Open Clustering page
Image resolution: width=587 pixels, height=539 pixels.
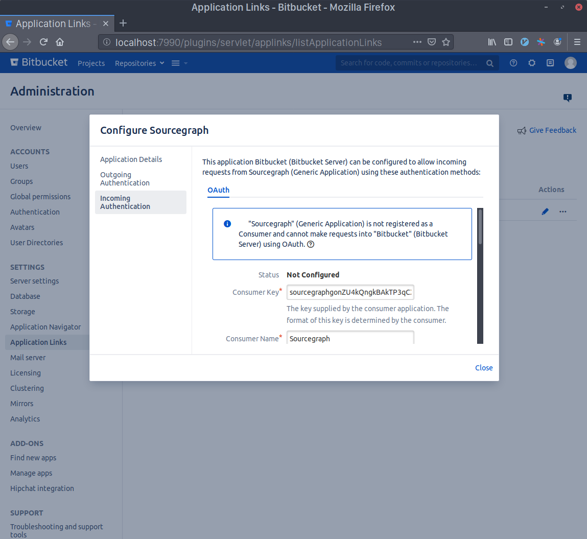point(27,388)
